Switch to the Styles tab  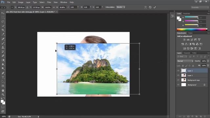[x=190, y=33]
